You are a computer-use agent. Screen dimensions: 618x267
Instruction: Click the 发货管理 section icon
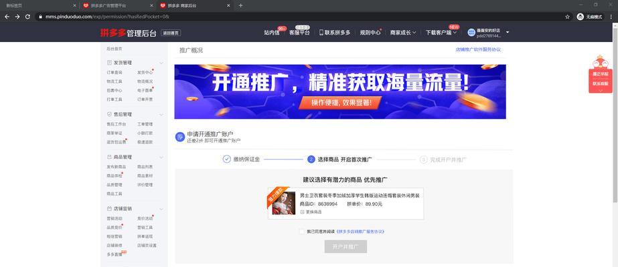pos(109,63)
